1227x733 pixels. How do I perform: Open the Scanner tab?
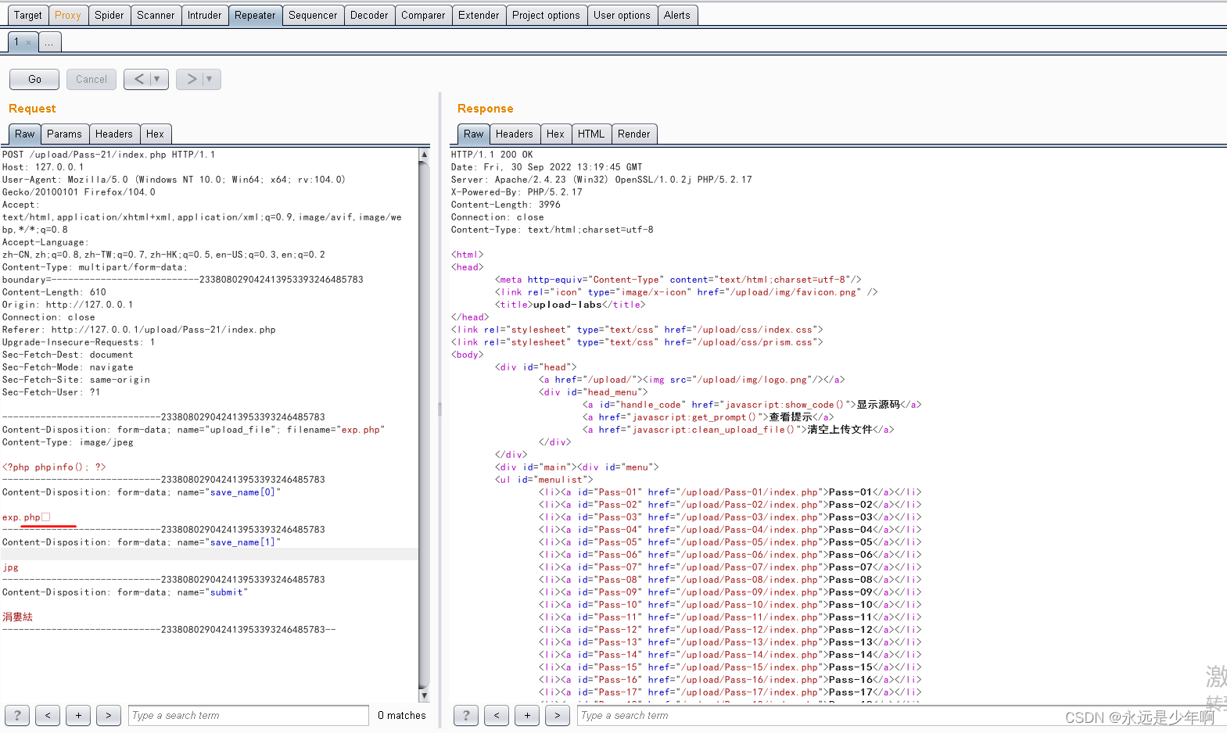pos(156,15)
